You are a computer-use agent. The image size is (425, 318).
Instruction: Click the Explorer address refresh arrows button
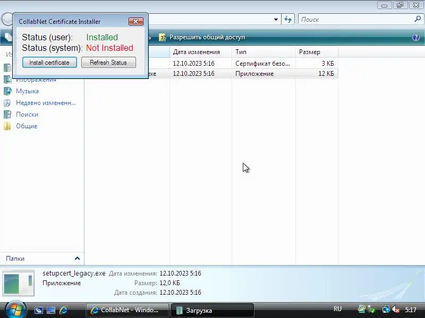(288, 20)
